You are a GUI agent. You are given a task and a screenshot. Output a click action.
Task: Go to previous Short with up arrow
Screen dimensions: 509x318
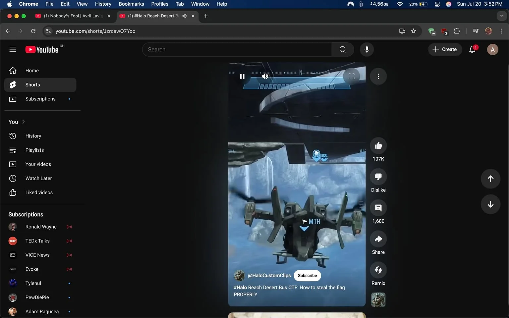[490, 179]
